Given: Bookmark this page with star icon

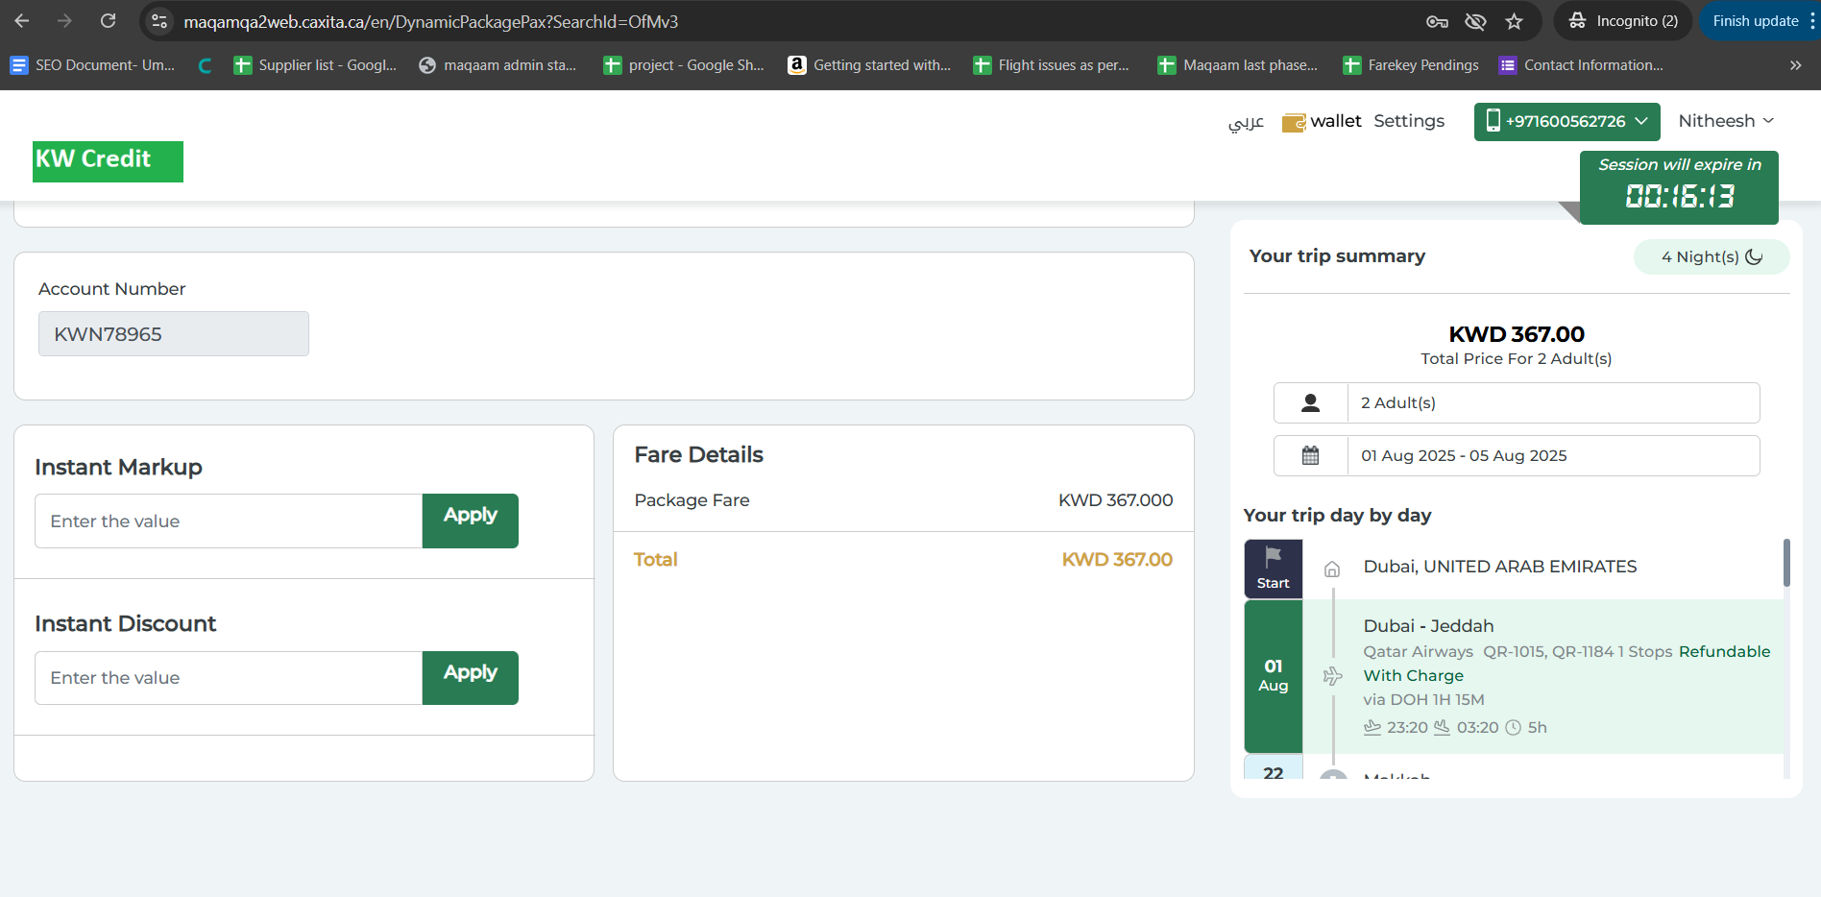Looking at the screenshot, I should (x=1515, y=21).
